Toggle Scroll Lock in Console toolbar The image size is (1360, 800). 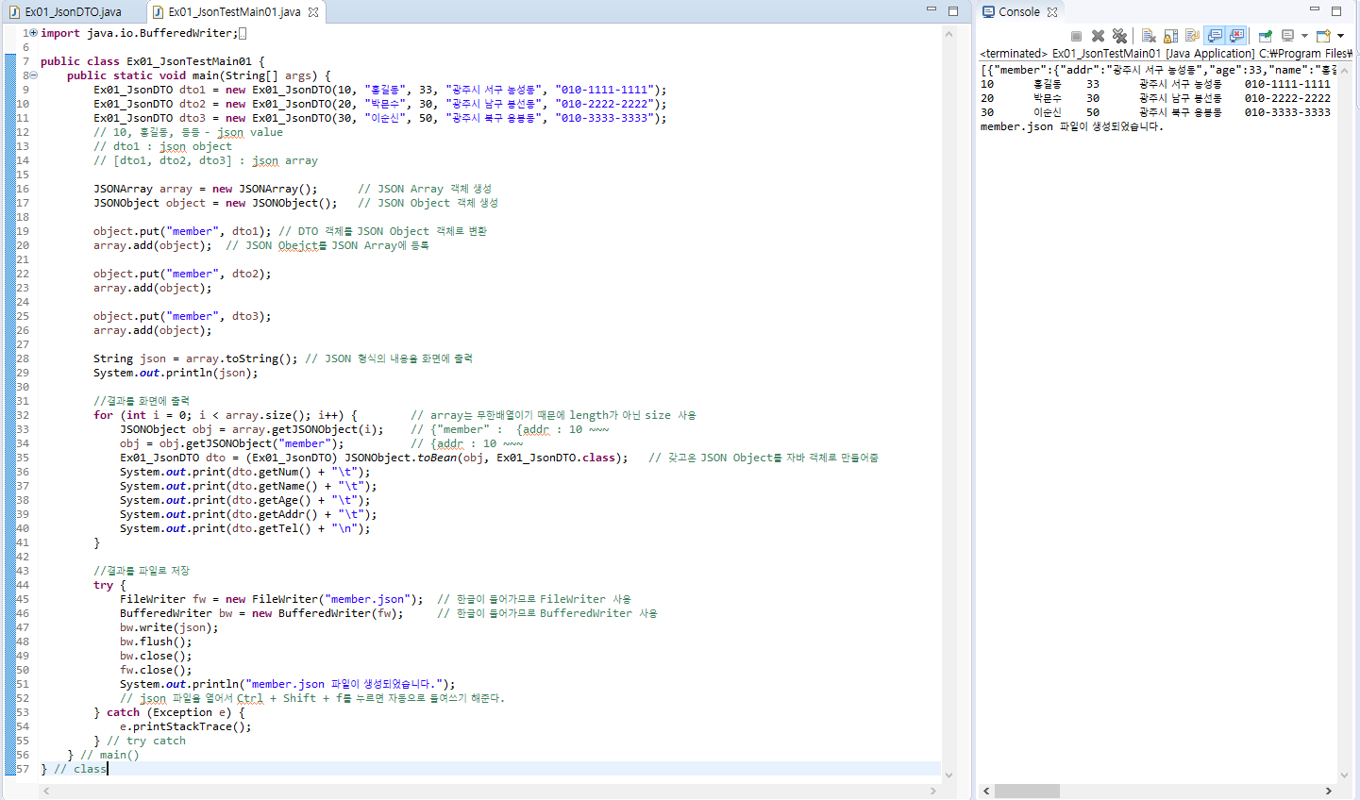[x=1170, y=36]
